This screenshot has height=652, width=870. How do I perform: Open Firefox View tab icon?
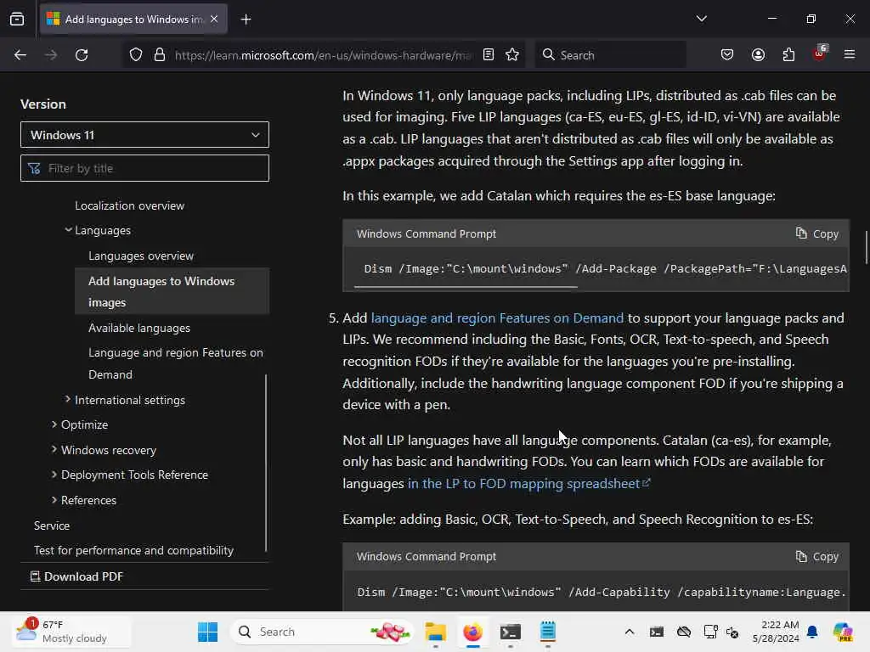tap(17, 20)
